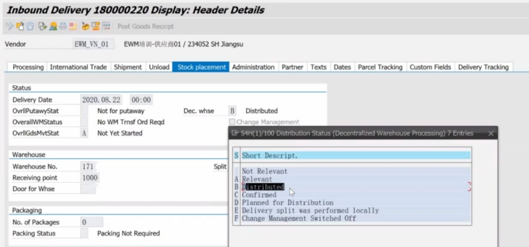Screen dimensions: 529x247
Task: Click the OverallWMStatus status field
Action: 84,122
